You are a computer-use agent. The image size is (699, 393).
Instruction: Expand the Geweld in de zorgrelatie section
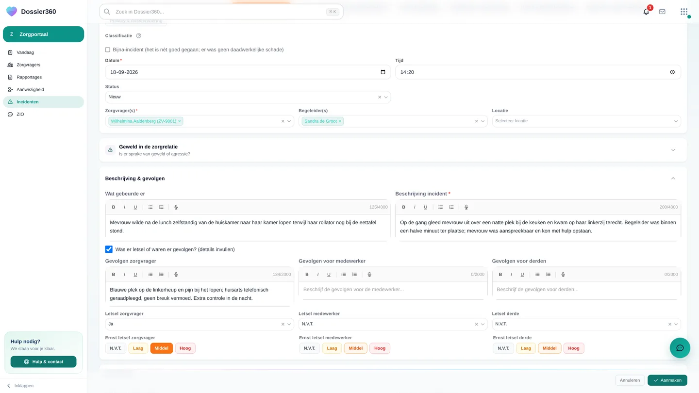393,150
